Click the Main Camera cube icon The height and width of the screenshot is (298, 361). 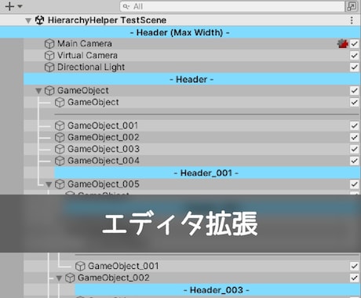tap(49, 44)
